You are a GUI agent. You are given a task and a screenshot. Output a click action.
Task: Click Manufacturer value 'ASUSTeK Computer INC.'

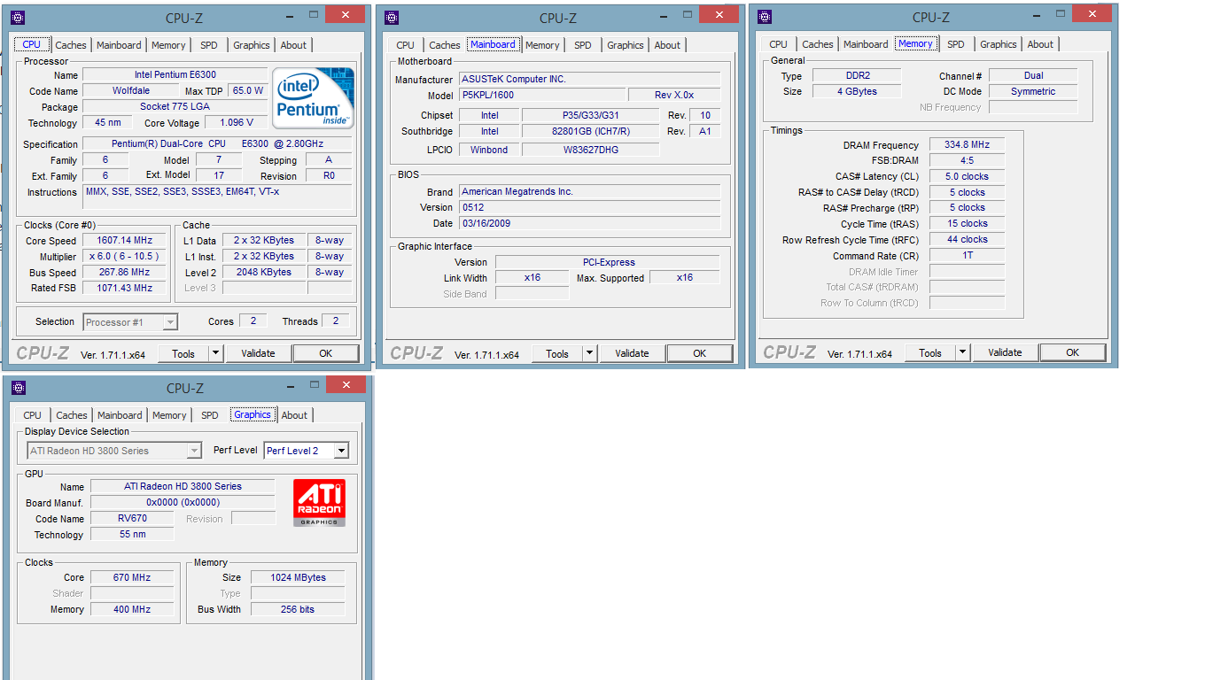pos(589,79)
